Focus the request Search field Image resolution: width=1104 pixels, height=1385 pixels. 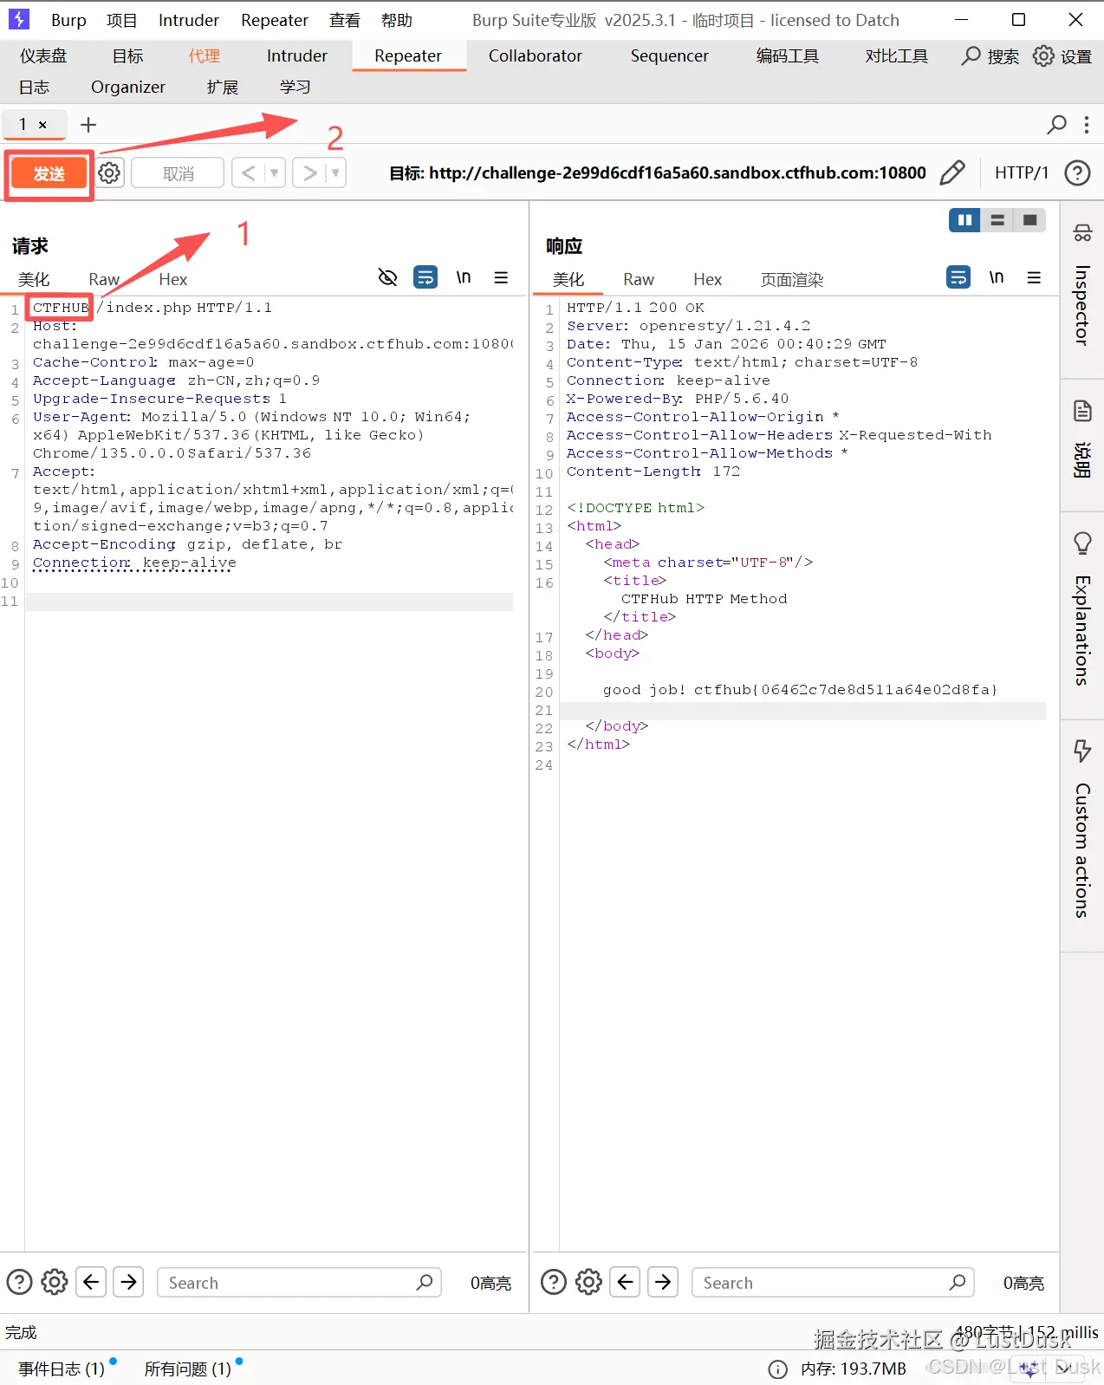pos(299,1283)
